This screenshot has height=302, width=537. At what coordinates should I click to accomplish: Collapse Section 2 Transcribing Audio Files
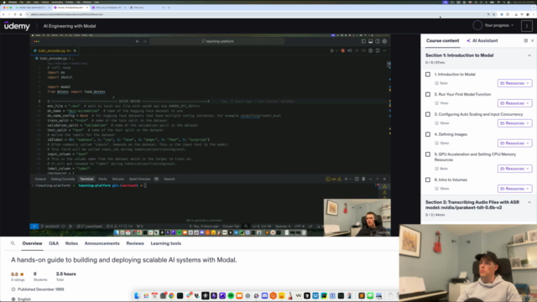(x=529, y=202)
